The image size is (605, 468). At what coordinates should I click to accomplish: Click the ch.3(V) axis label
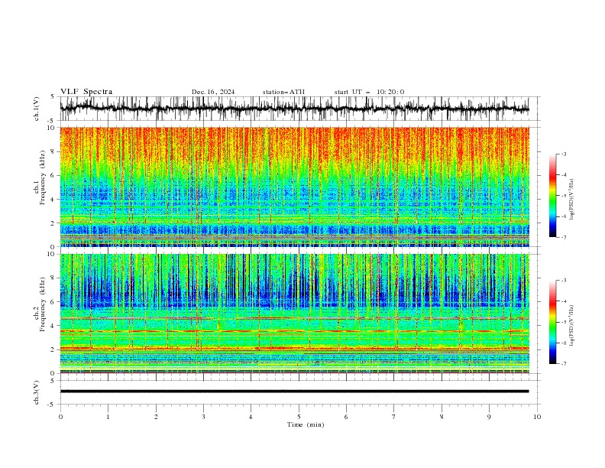[x=37, y=392]
